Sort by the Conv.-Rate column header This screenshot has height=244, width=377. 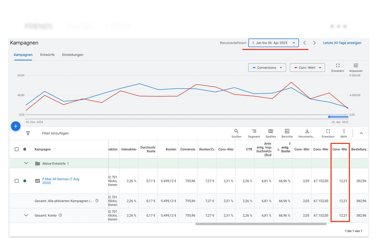point(226,149)
